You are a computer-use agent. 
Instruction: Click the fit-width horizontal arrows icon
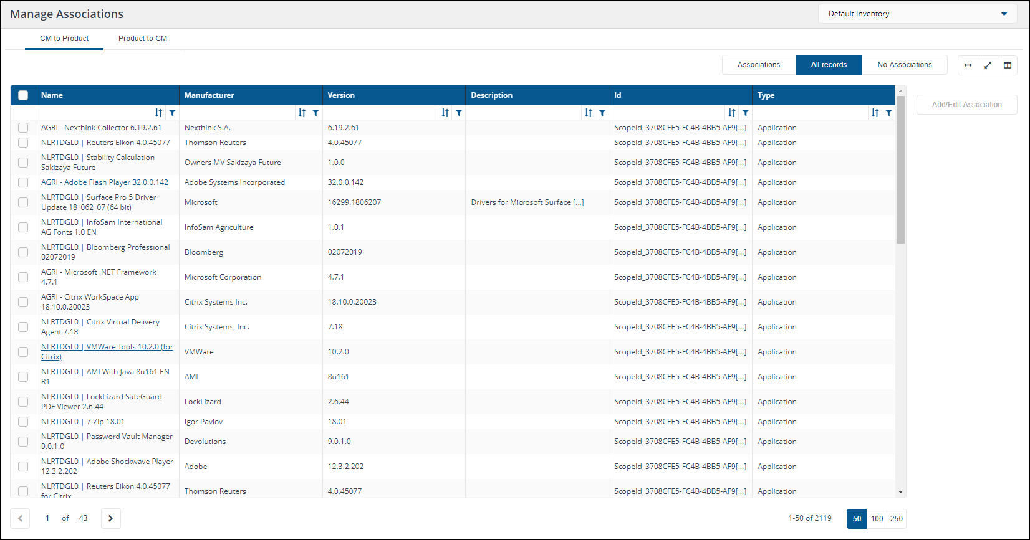(968, 65)
